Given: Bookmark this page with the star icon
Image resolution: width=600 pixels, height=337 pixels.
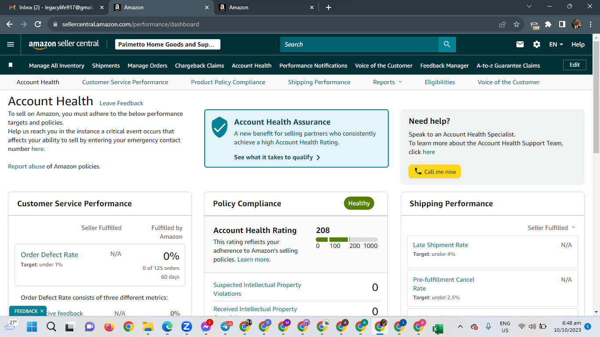Looking at the screenshot, I should (517, 24).
